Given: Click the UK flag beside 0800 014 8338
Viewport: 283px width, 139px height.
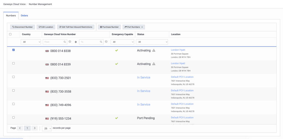Looking at the screenshot, I should coord(47,51).
